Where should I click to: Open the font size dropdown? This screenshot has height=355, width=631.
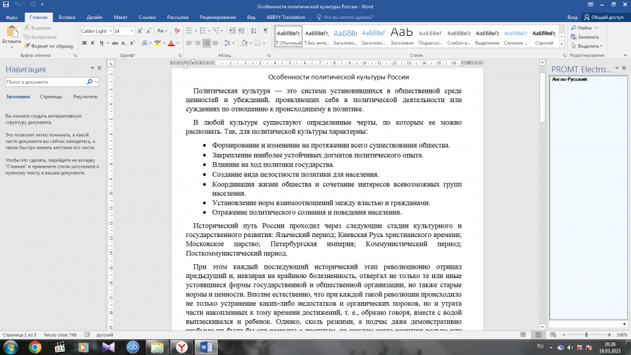(132, 31)
